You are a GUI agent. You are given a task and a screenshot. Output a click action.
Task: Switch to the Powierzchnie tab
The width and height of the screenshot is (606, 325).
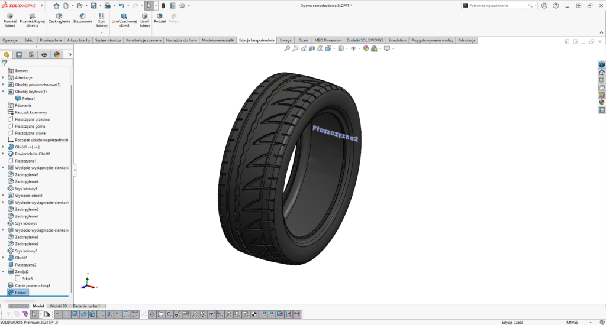[x=51, y=40]
